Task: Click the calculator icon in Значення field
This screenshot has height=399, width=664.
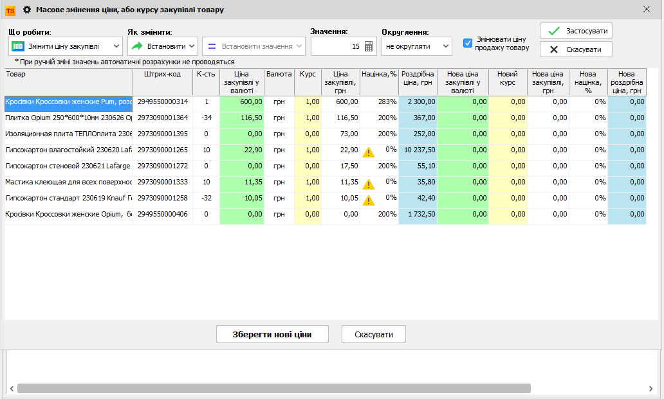Action: pyautogui.click(x=369, y=46)
